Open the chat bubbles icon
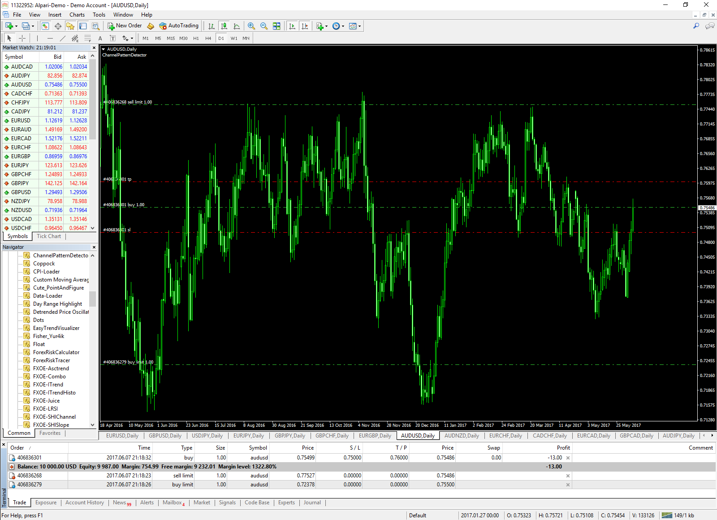The image size is (717, 520). point(710,26)
